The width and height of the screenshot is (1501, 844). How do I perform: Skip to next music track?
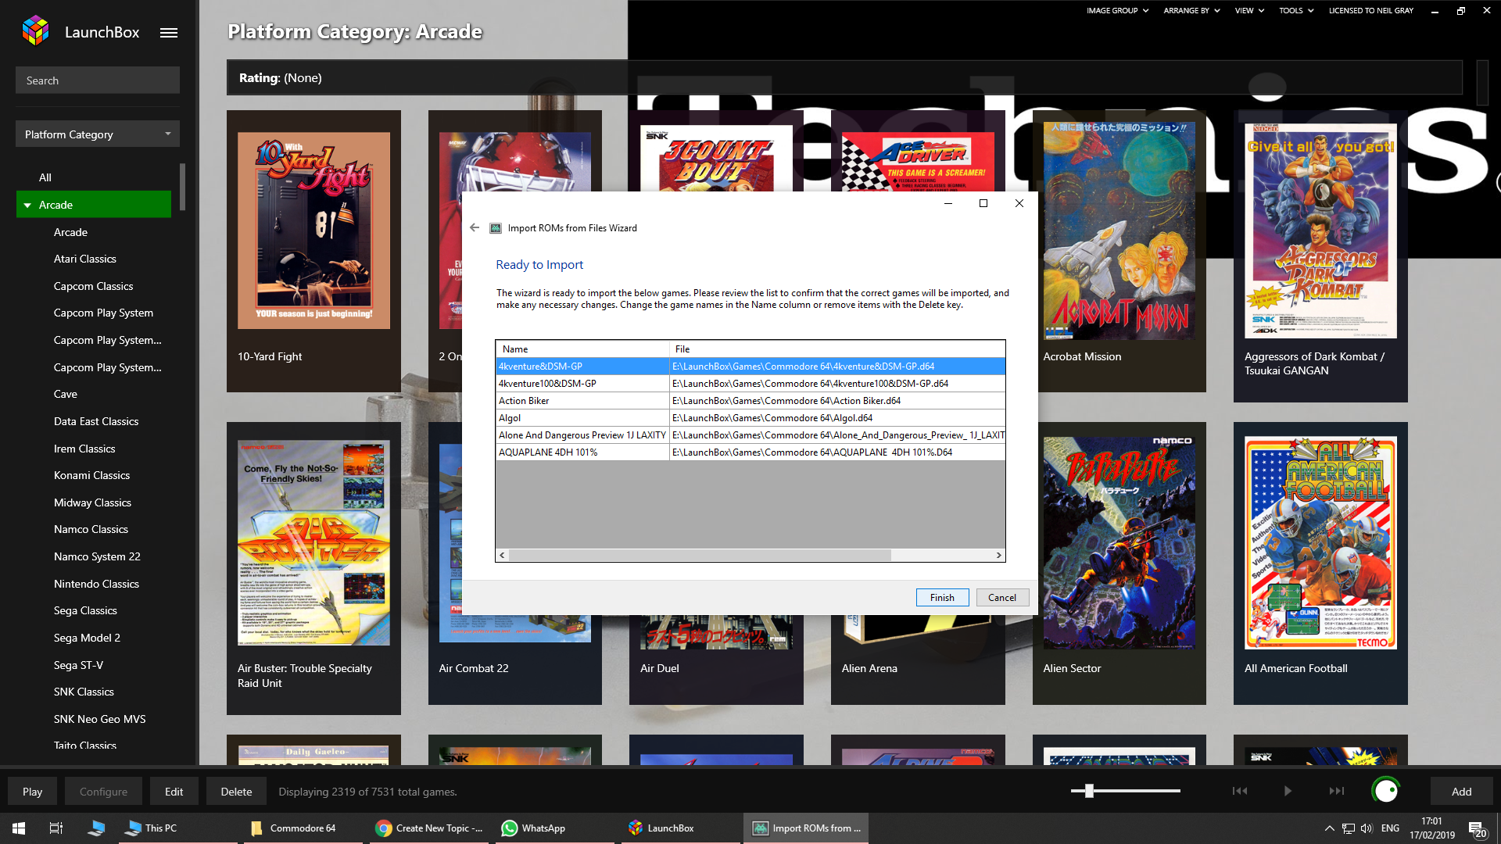1337,791
